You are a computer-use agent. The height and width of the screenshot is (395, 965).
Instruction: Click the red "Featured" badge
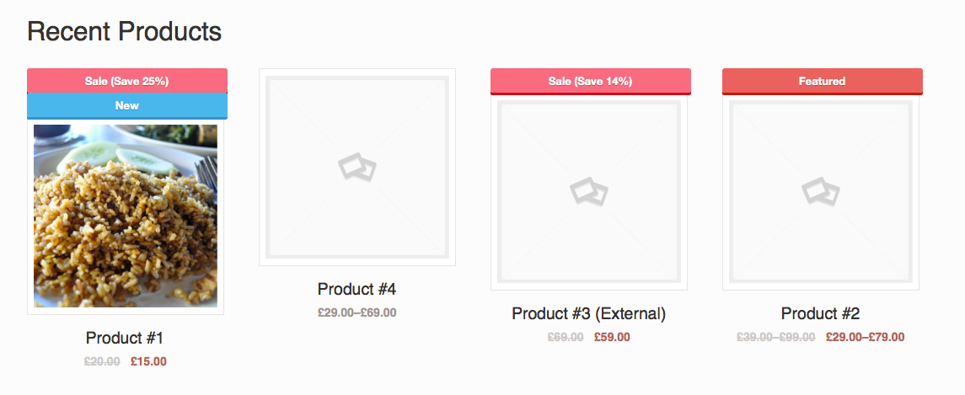(x=822, y=81)
